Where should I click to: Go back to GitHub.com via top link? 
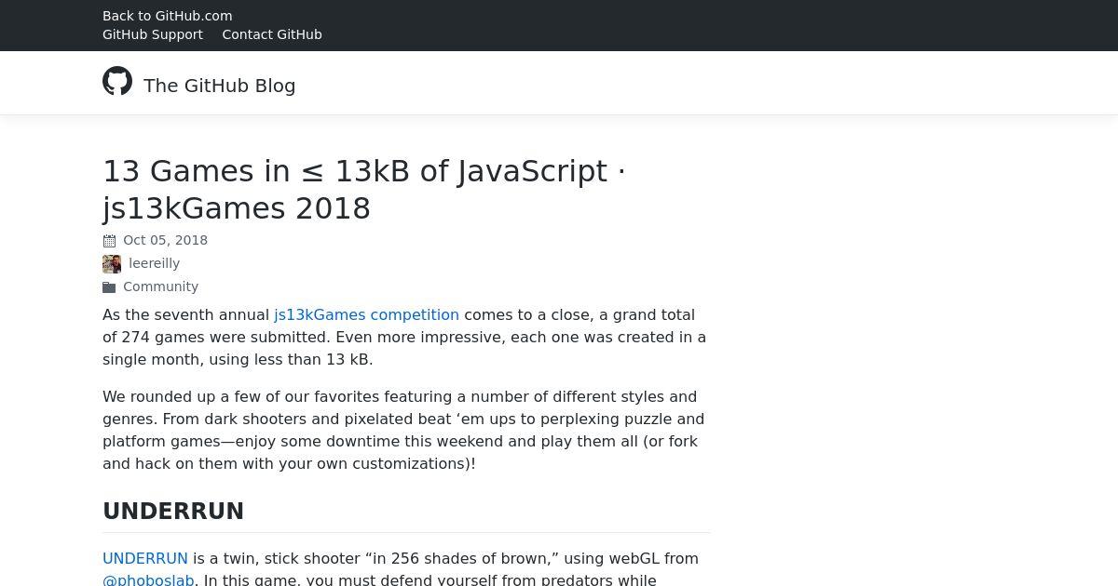(168, 16)
